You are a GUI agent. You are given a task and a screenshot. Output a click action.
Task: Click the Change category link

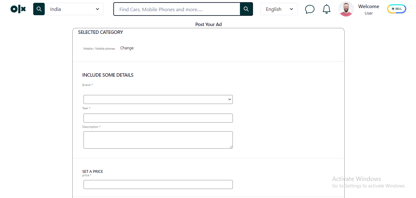[x=127, y=48]
